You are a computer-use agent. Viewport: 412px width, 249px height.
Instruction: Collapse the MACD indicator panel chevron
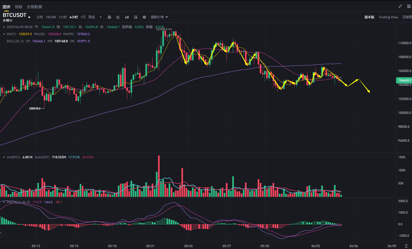(x=4, y=202)
